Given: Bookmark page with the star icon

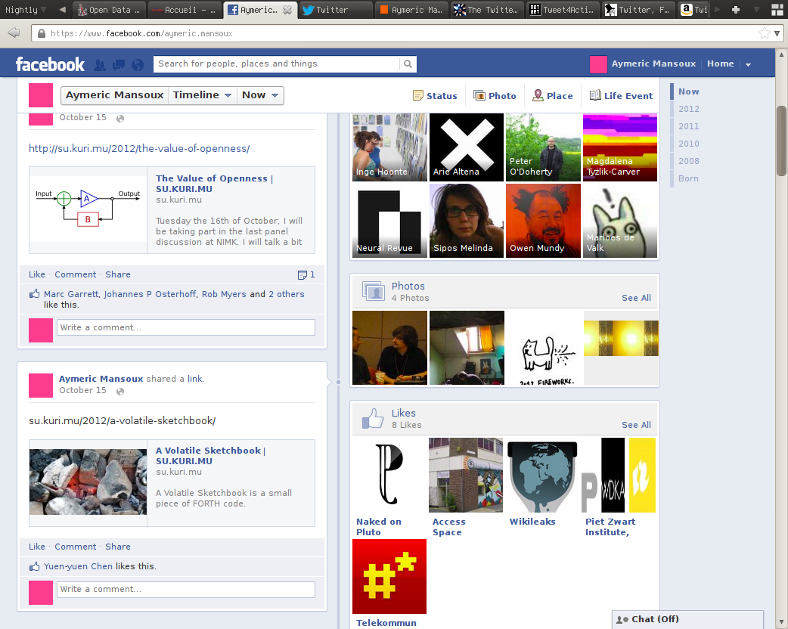Looking at the screenshot, I should point(764,33).
